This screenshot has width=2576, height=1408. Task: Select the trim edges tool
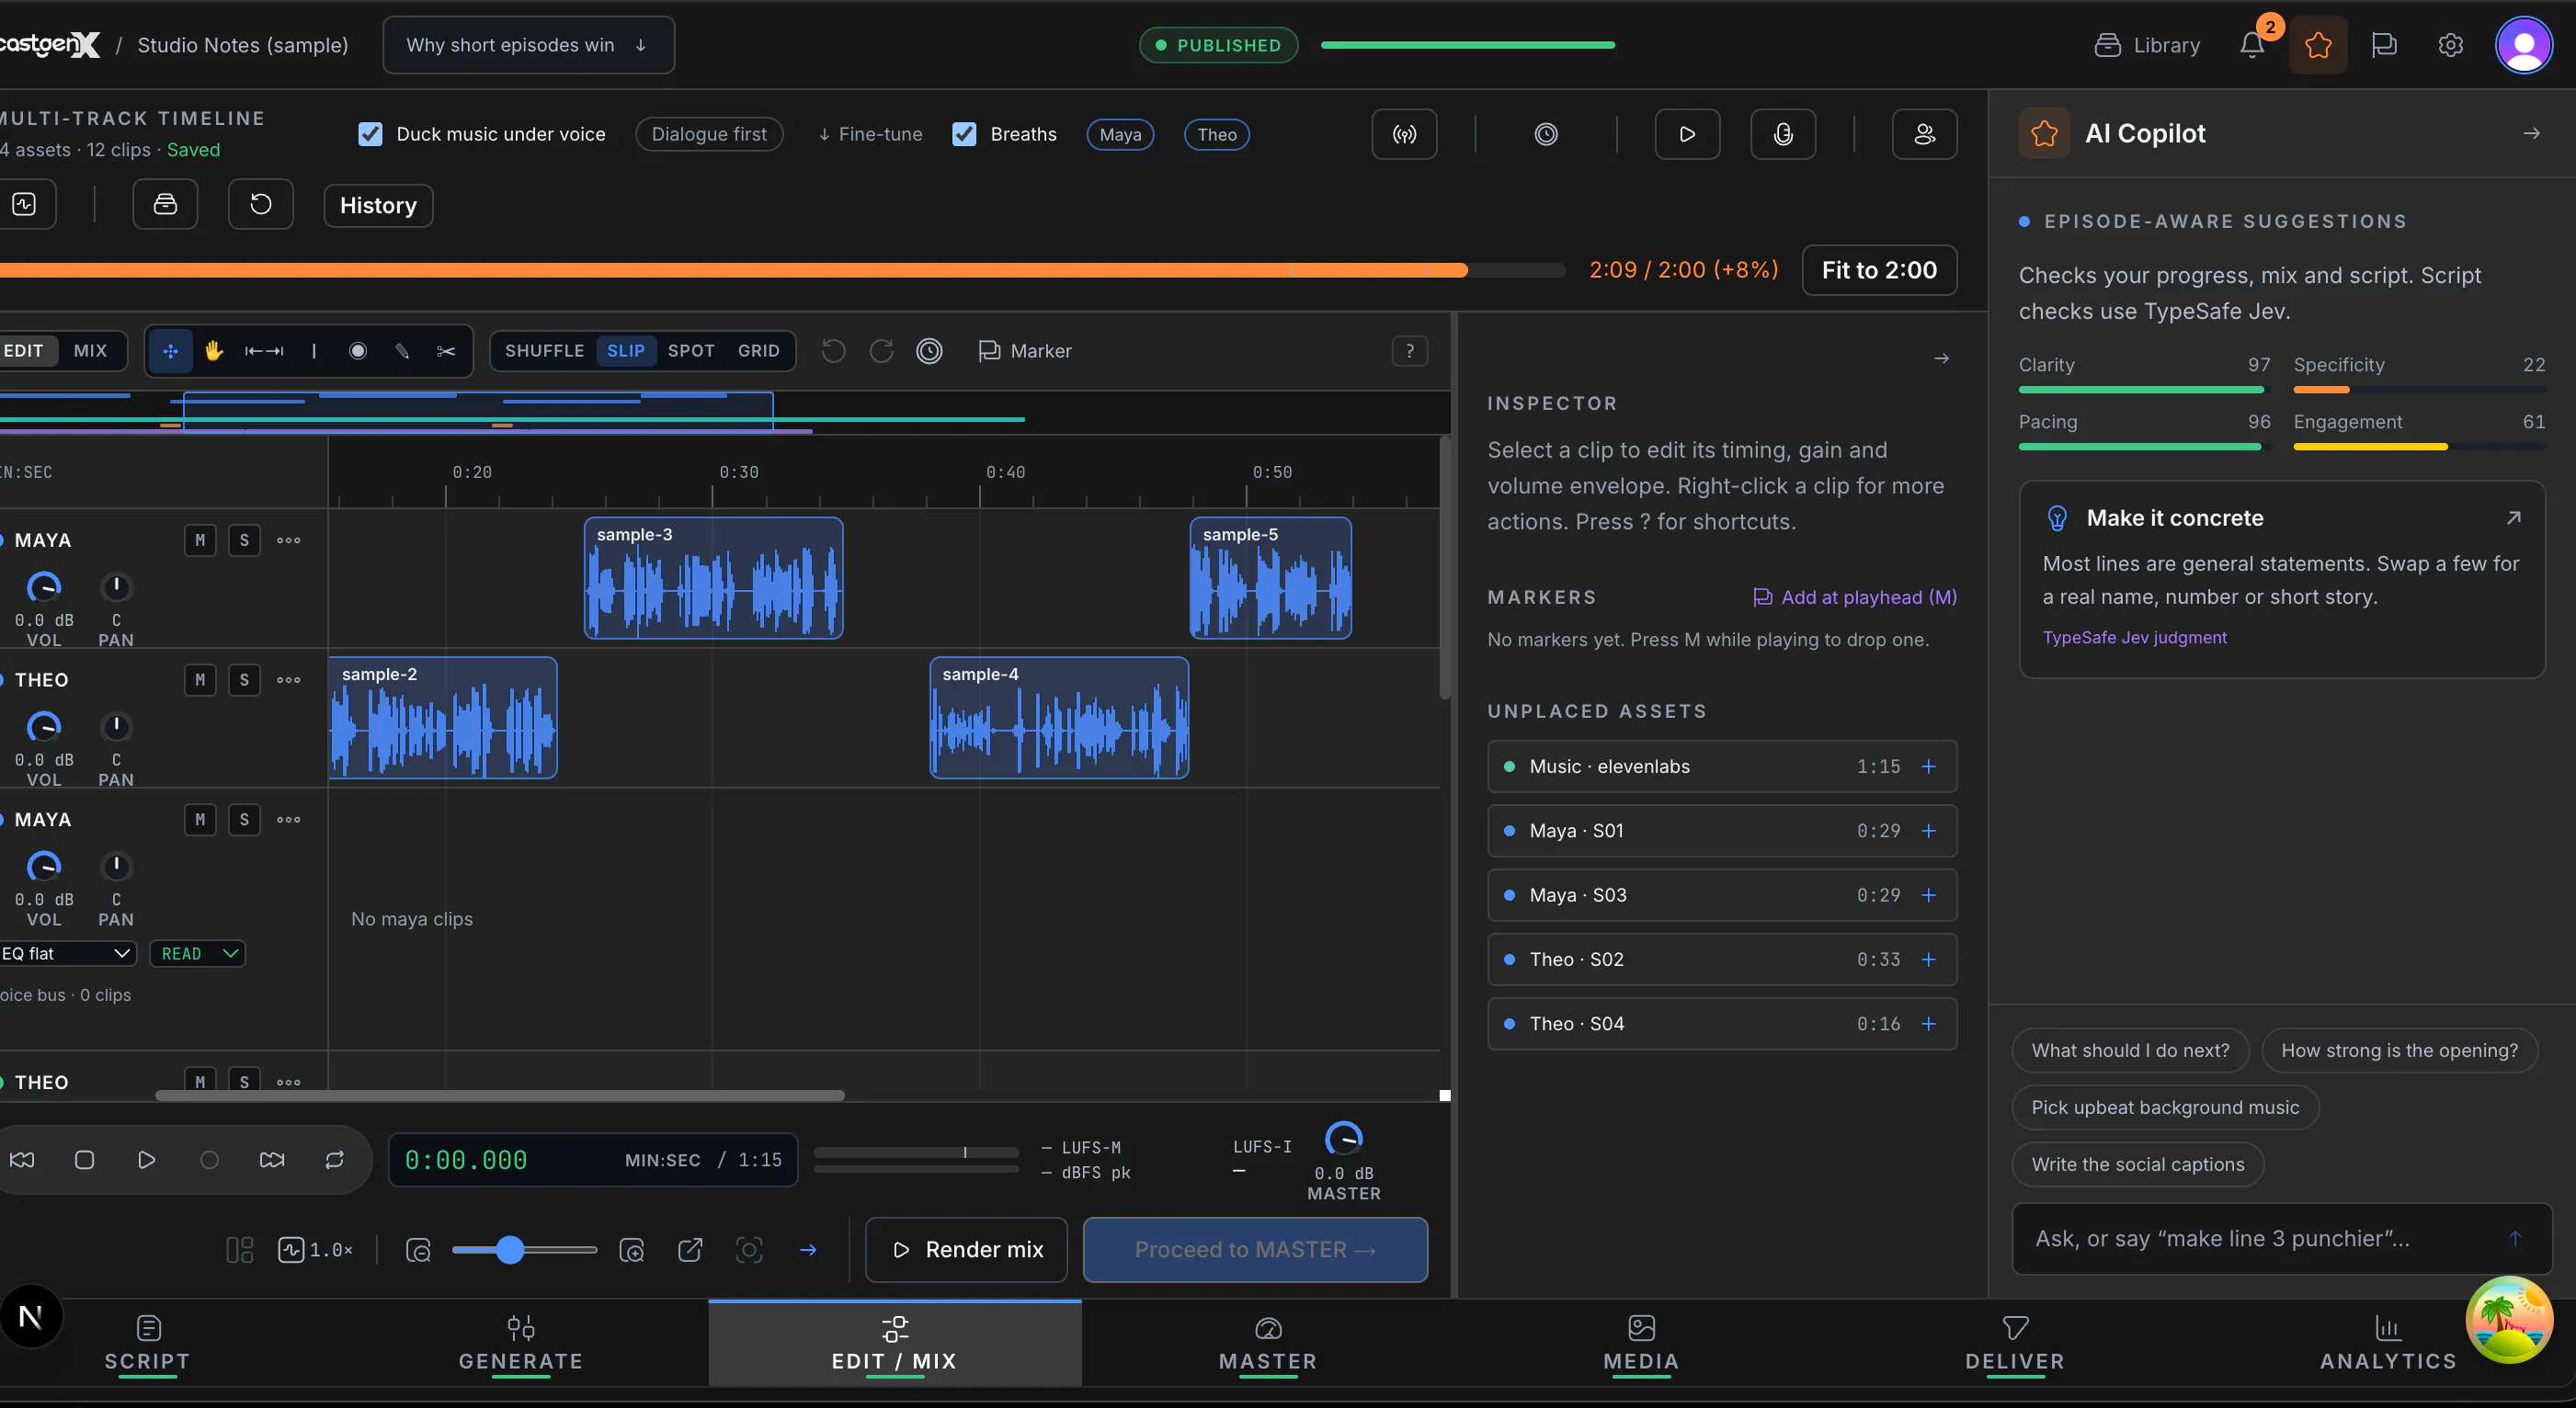[x=264, y=351]
